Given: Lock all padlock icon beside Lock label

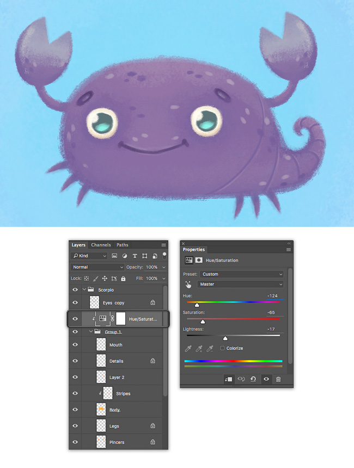Looking at the screenshot, I should click(x=123, y=279).
